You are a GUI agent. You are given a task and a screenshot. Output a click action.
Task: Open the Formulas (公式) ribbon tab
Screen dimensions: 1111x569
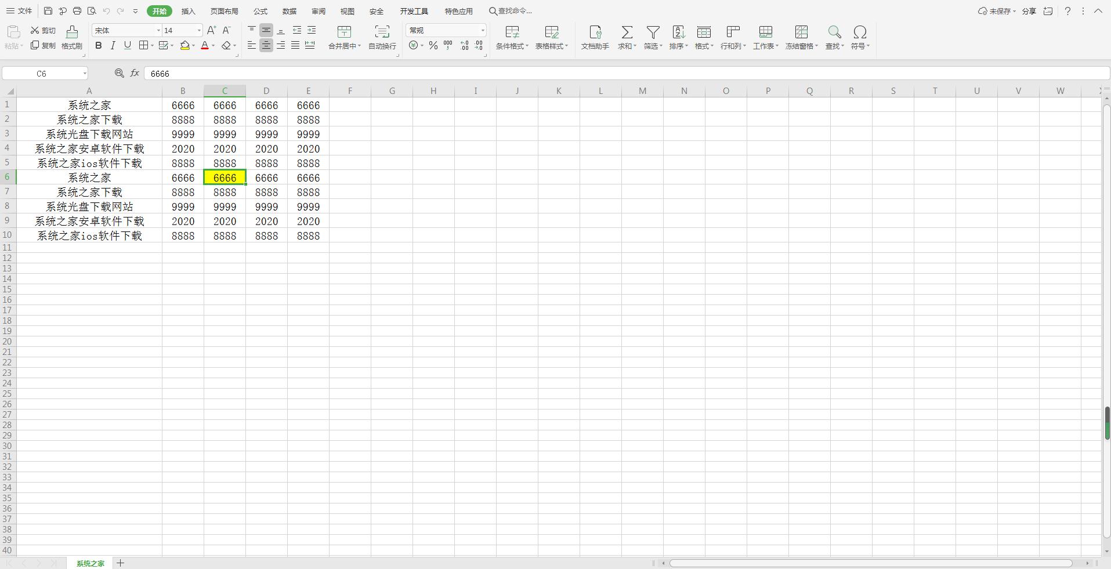[x=260, y=11]
